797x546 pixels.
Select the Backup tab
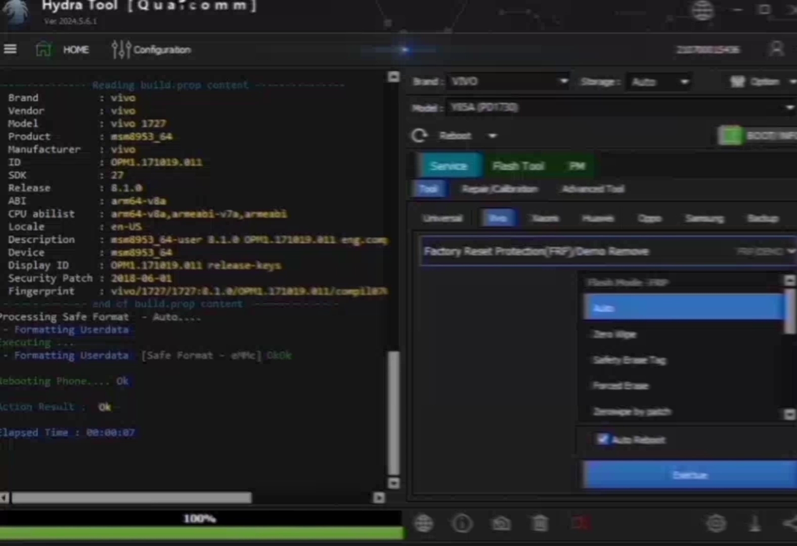(763, 218)
